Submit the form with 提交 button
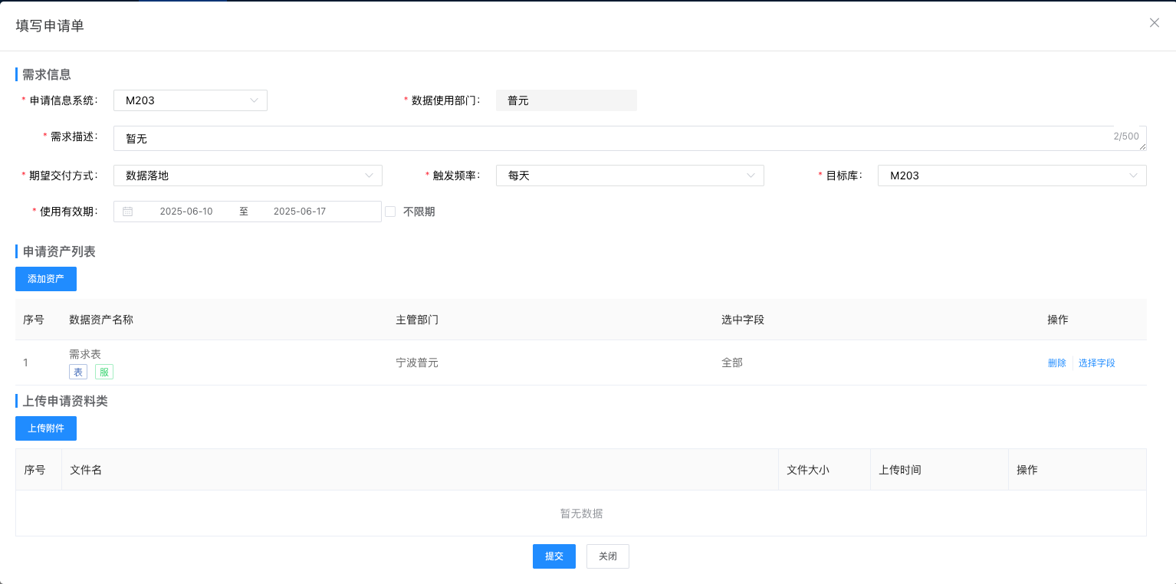Image resolution: width=1176 pixels, height=584 pixels. coord(554,556)
